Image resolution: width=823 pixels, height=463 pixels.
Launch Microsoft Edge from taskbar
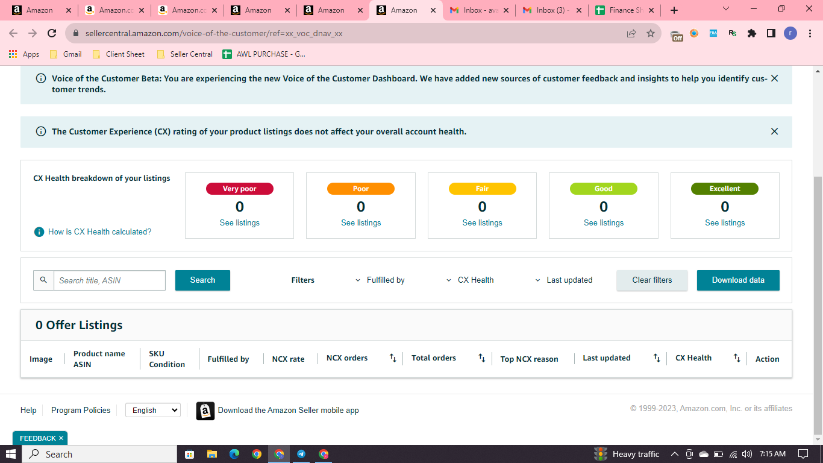coord(234,454)
